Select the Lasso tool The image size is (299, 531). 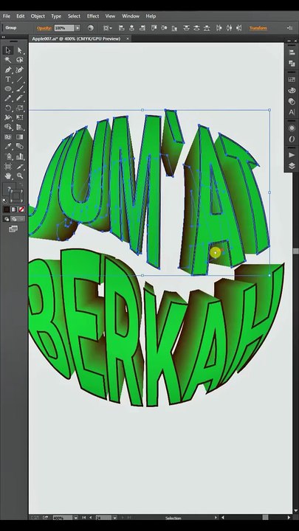coord(20,60)
